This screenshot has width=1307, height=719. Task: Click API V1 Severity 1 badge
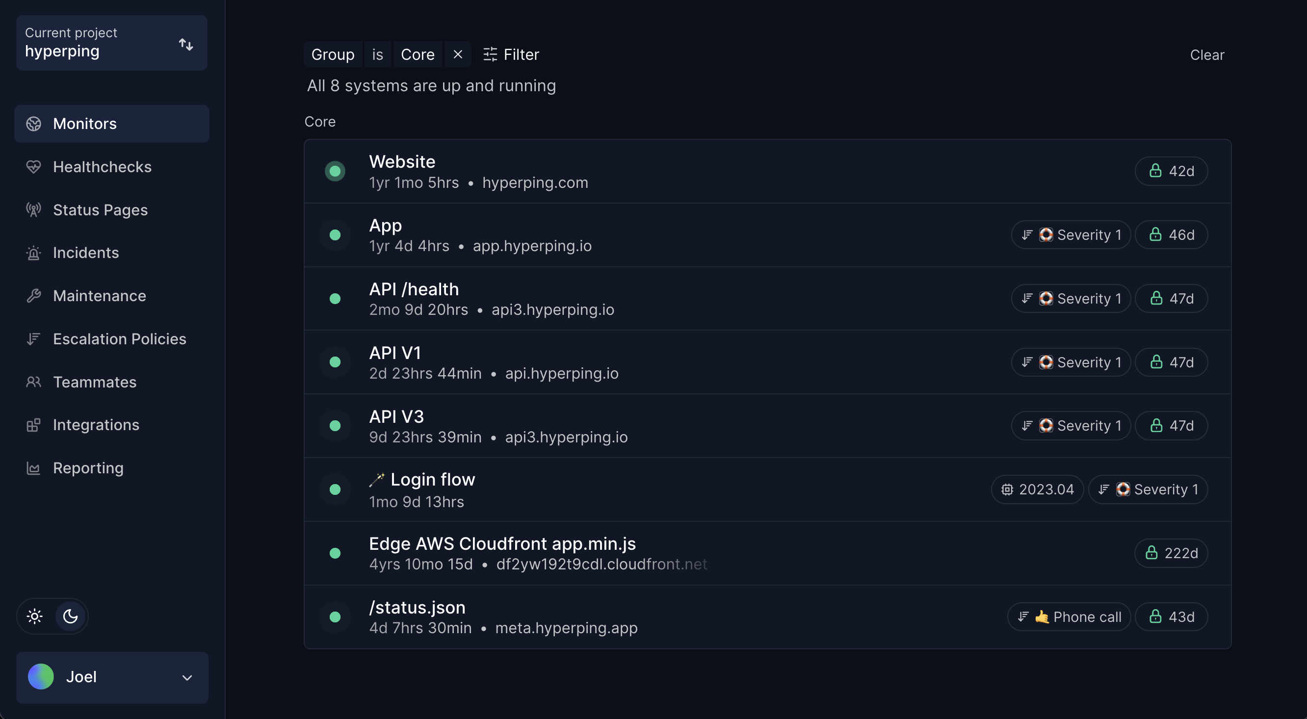pyautogui.click(x=1071, y=362)
